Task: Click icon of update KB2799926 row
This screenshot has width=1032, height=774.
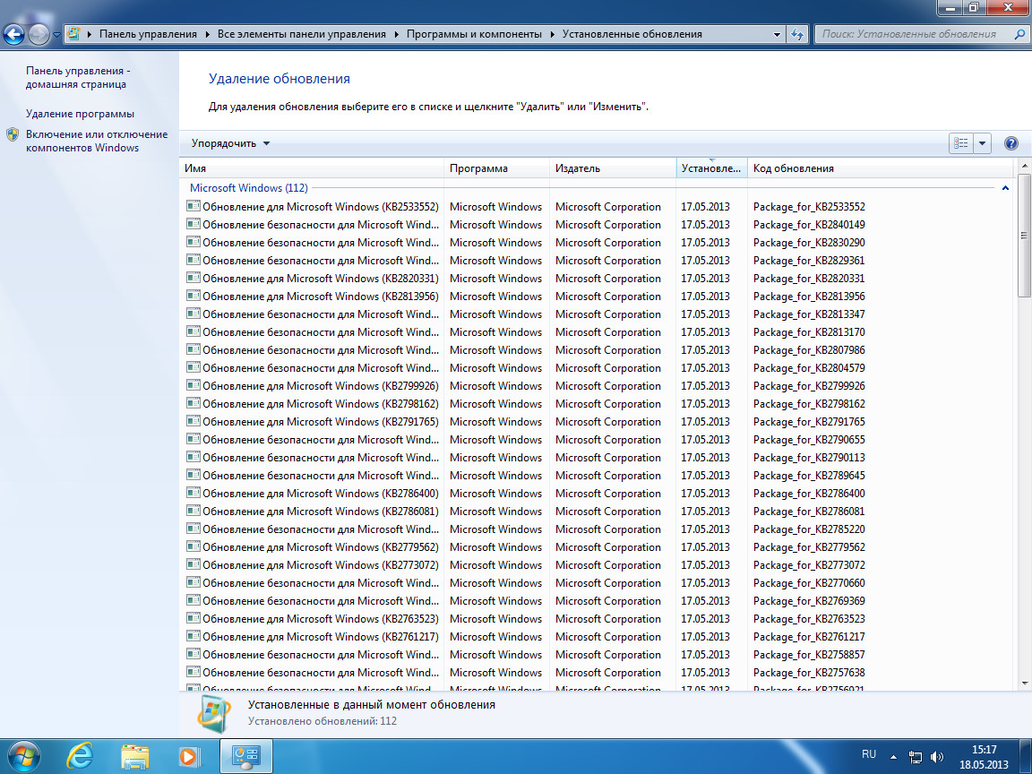Action: [193, 386]
